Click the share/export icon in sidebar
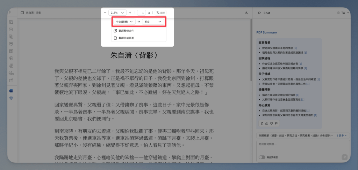The image size is (358, 170). pyautogui.click(x=11, y=80)
